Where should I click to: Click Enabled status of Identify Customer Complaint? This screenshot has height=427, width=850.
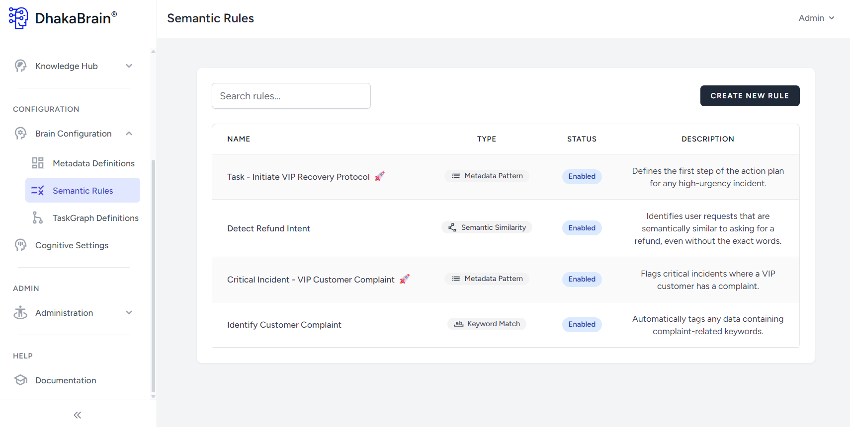click(x=582, y=324)
